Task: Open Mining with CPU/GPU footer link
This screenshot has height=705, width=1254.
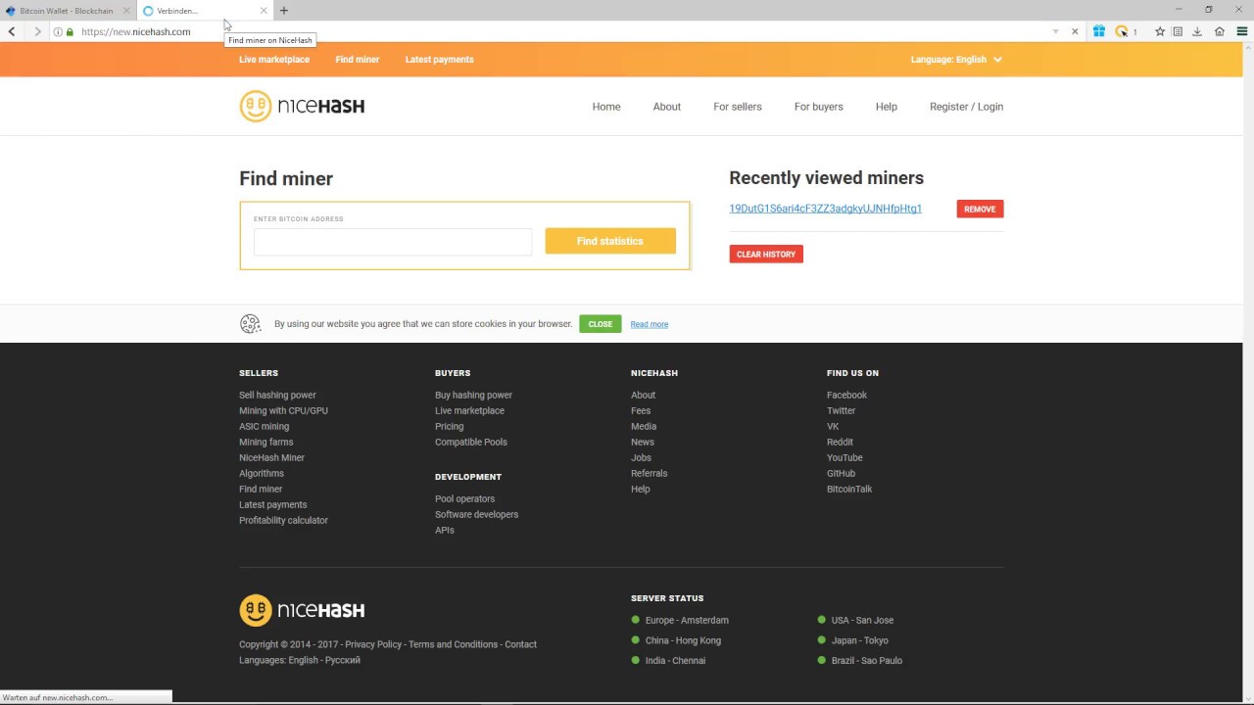Action: click(x=283, y=411)
